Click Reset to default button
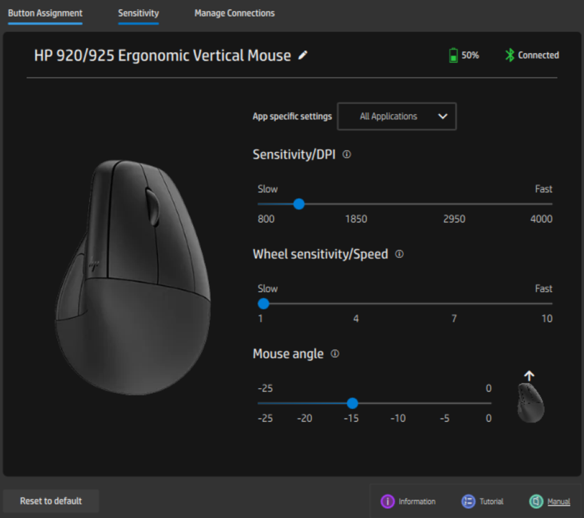Image resolution: width=584 pixels, height=518 pixels. 51,501
